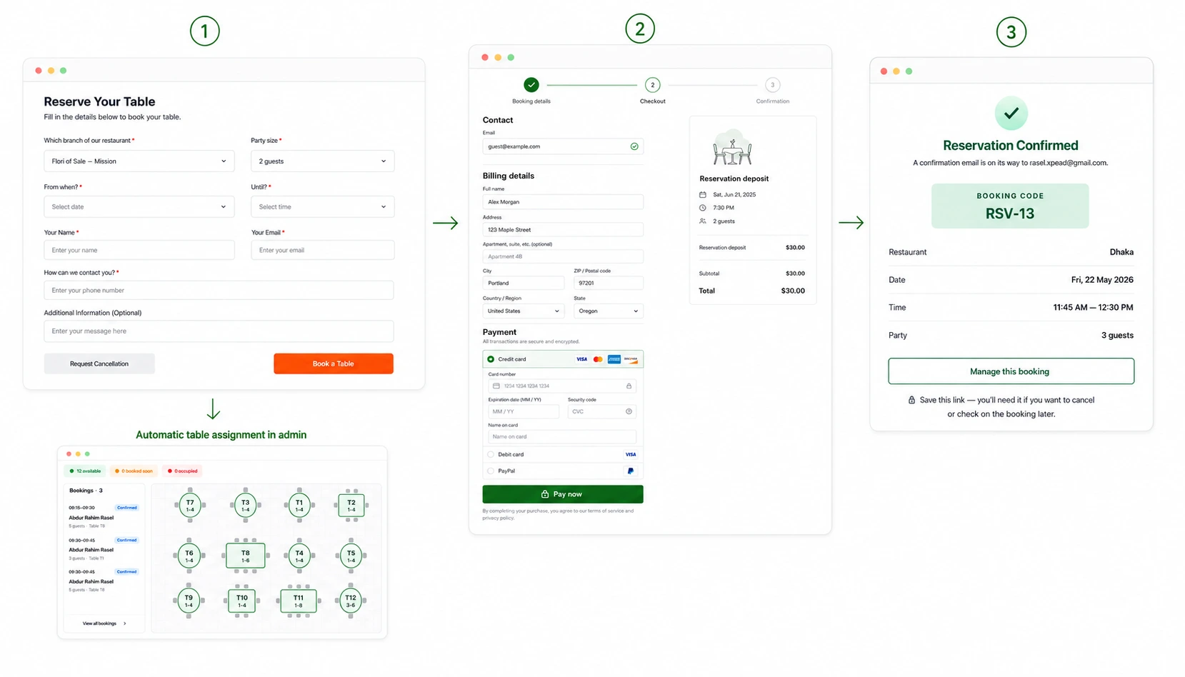Screen dimensions: 1185x677
Task: Select rectangular table T8 on the floor plan
Action: 245,556
